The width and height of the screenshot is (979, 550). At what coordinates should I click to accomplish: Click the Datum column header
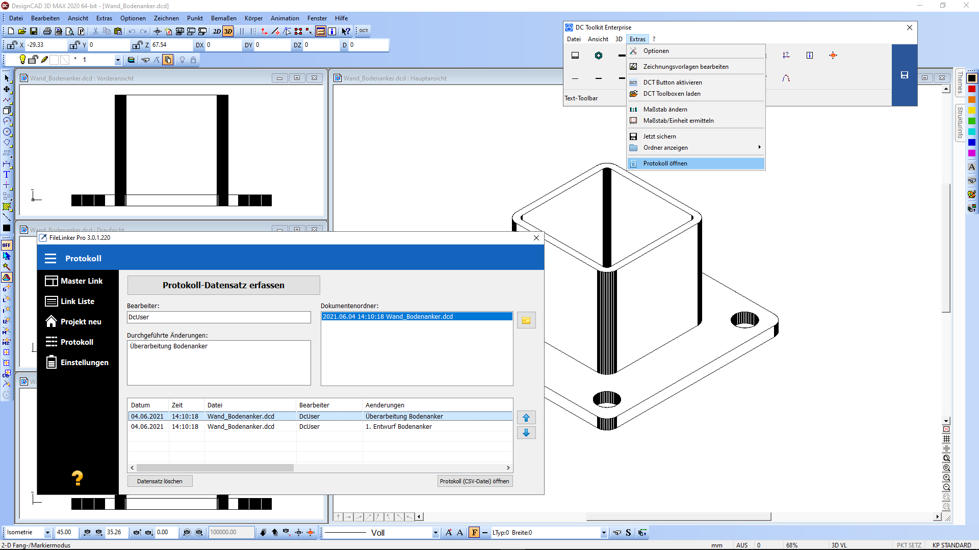(x=148, y=405)
